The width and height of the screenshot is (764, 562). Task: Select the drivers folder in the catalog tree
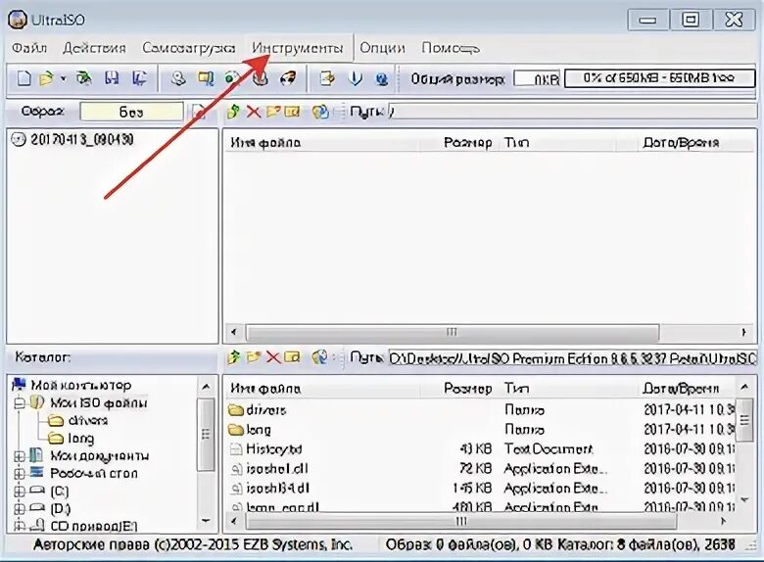coord(88,421)
